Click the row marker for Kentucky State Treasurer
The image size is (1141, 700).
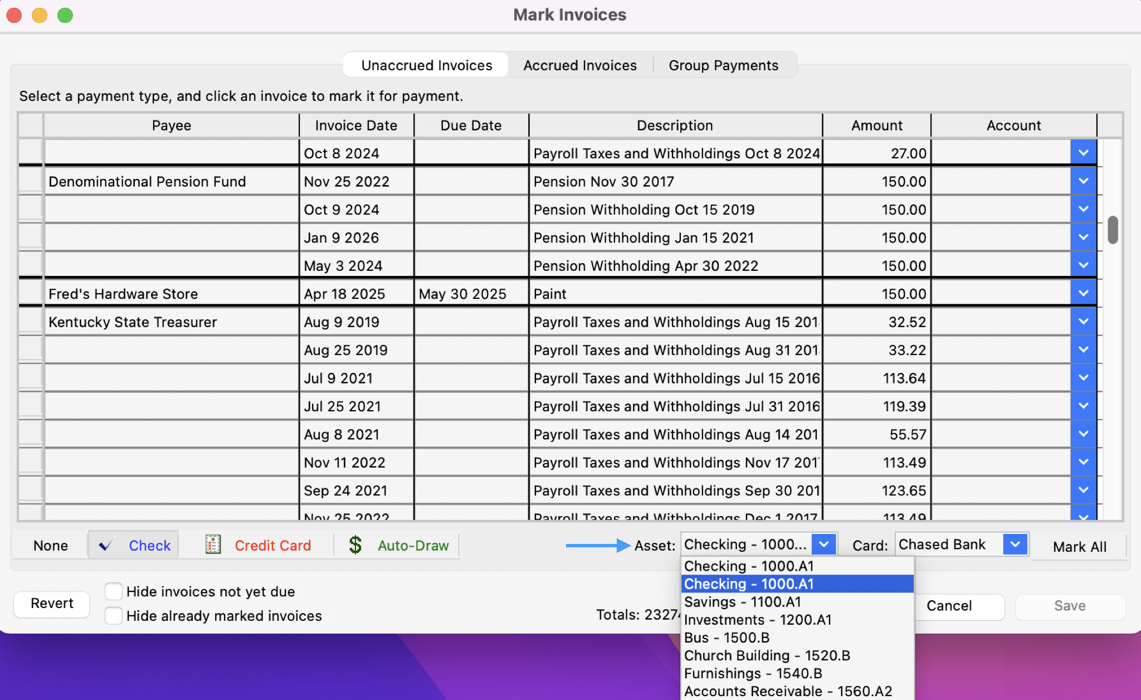[x=31, y=322]
